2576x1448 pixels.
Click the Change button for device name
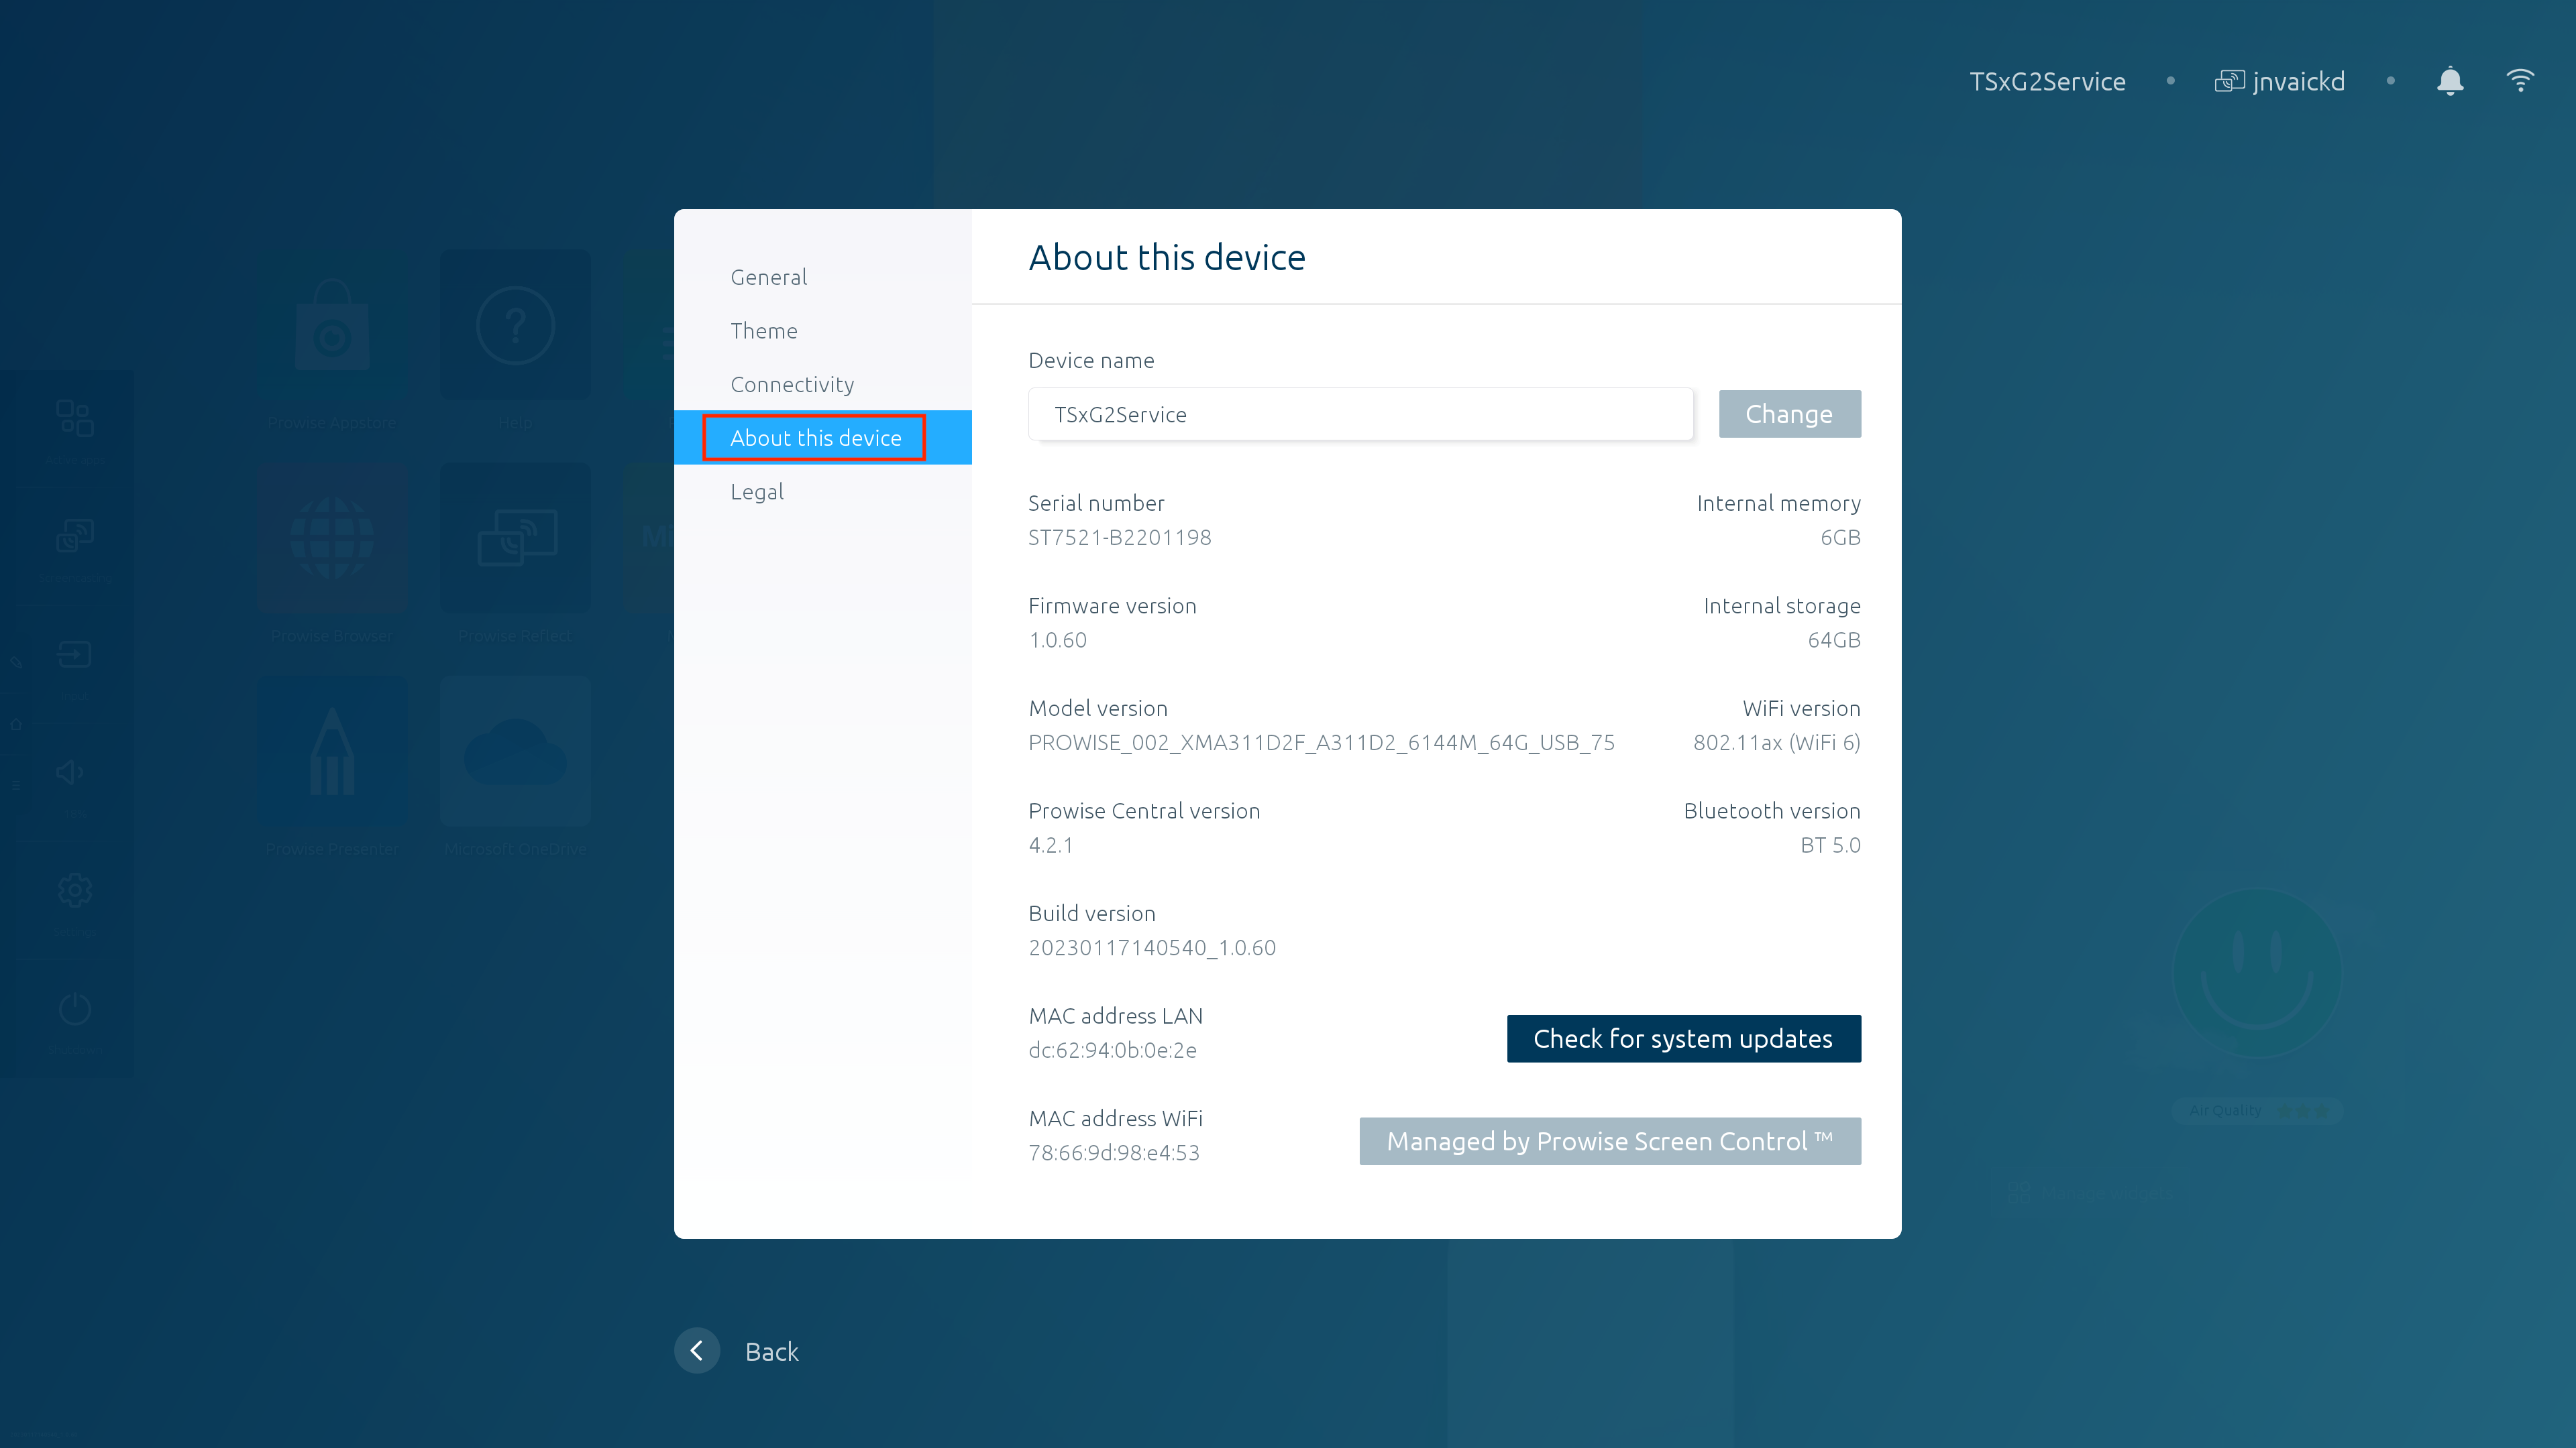point(1789,414)
